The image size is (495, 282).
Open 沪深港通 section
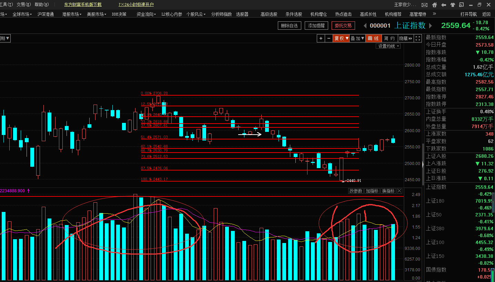click(46, 14)
